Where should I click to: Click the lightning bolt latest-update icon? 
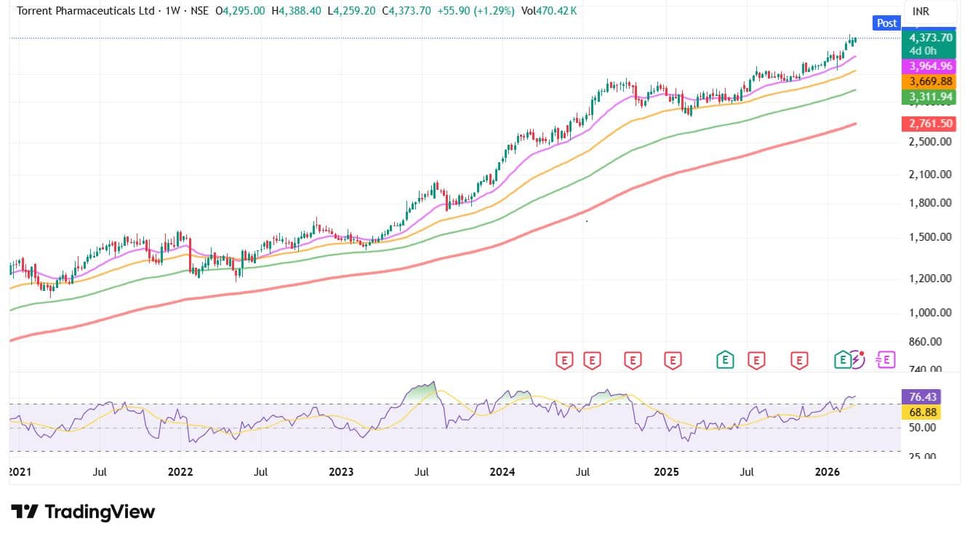(857, 359)
